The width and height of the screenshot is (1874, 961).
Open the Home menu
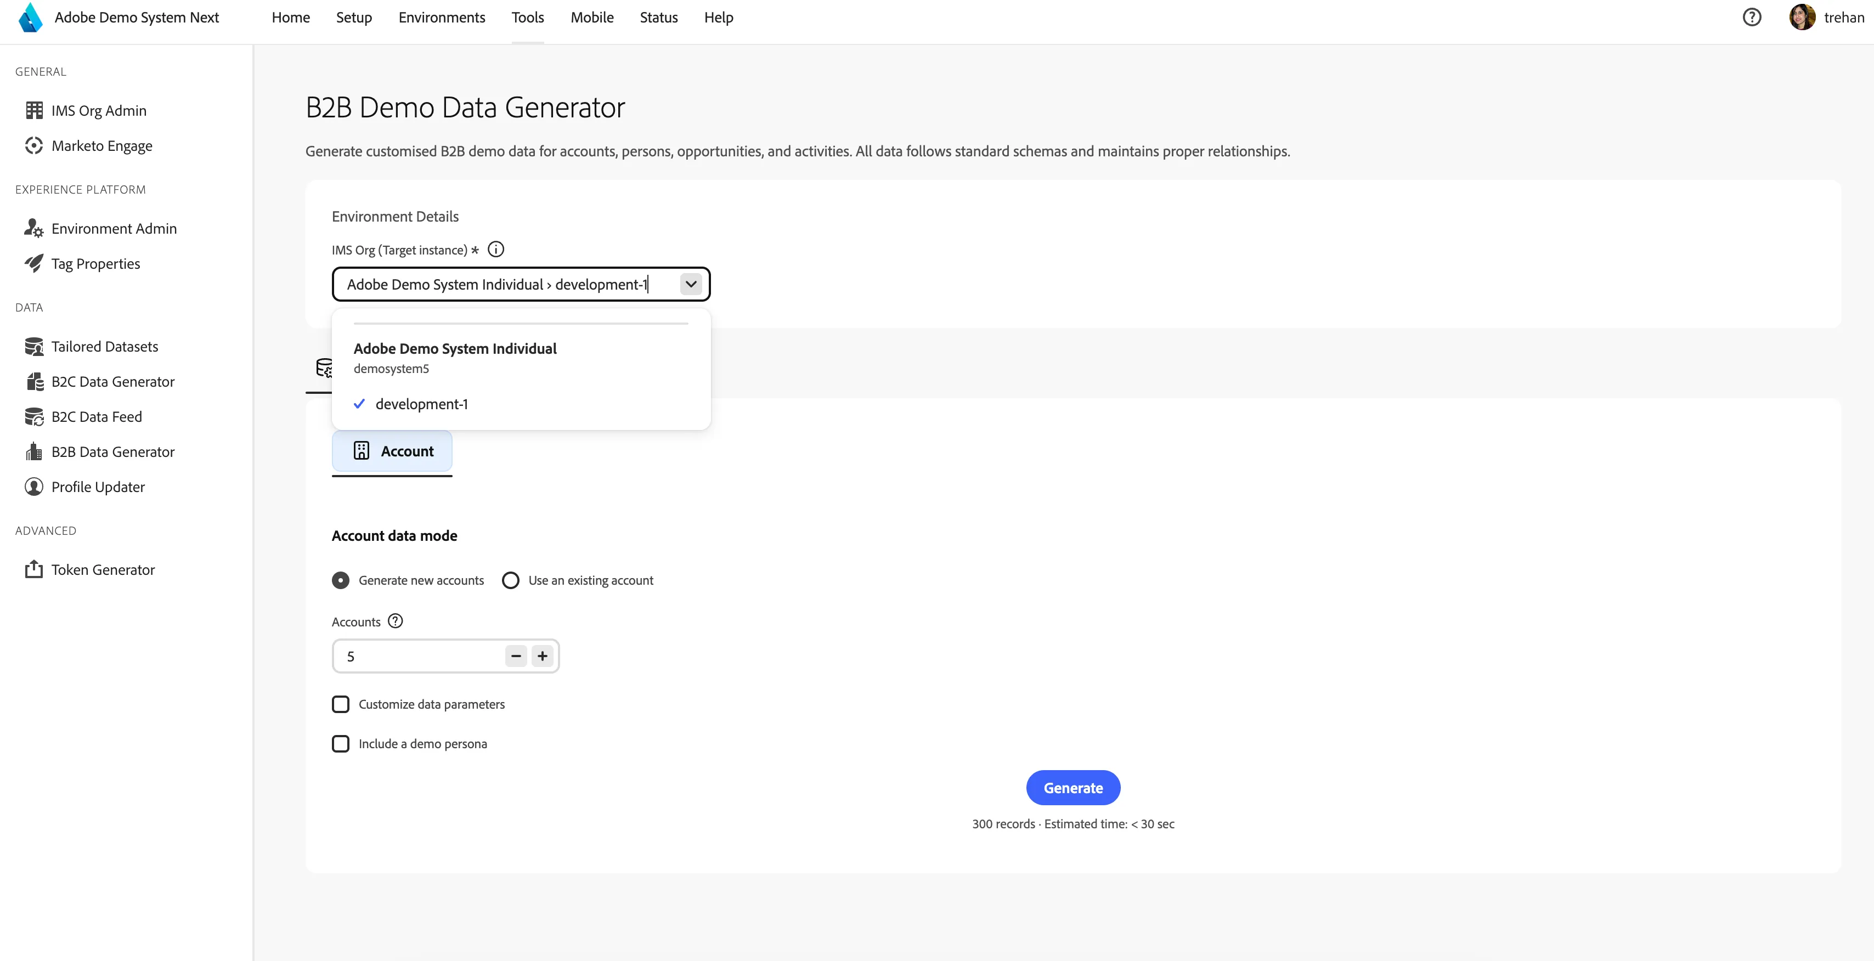pos(291,18)
